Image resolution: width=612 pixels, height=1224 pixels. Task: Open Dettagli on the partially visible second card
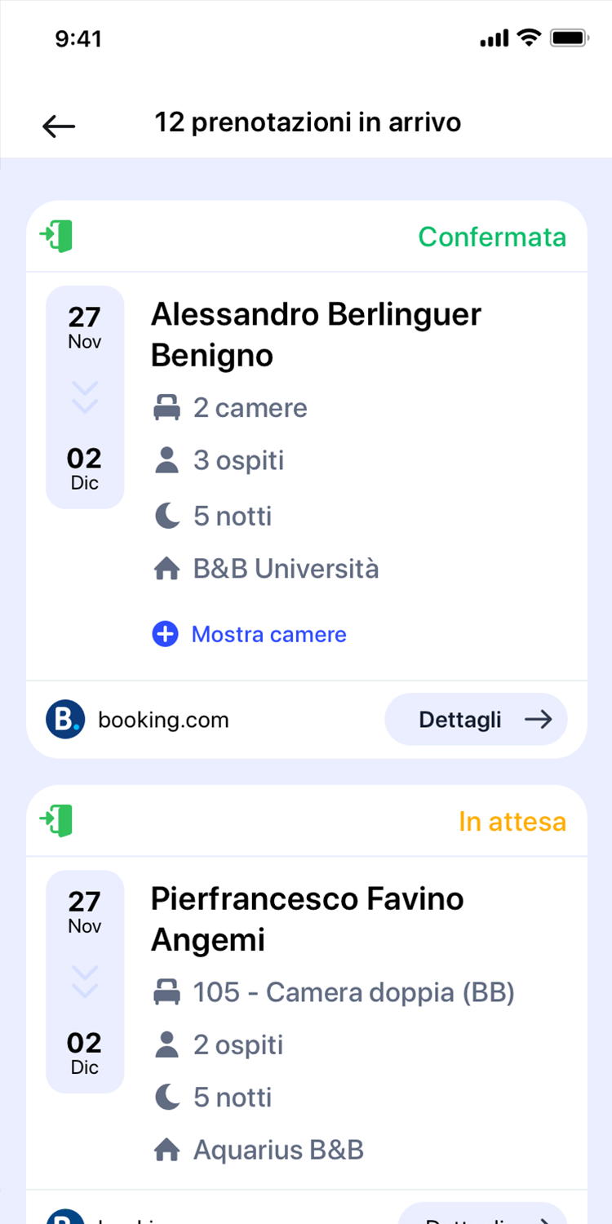pos(483,1215)
